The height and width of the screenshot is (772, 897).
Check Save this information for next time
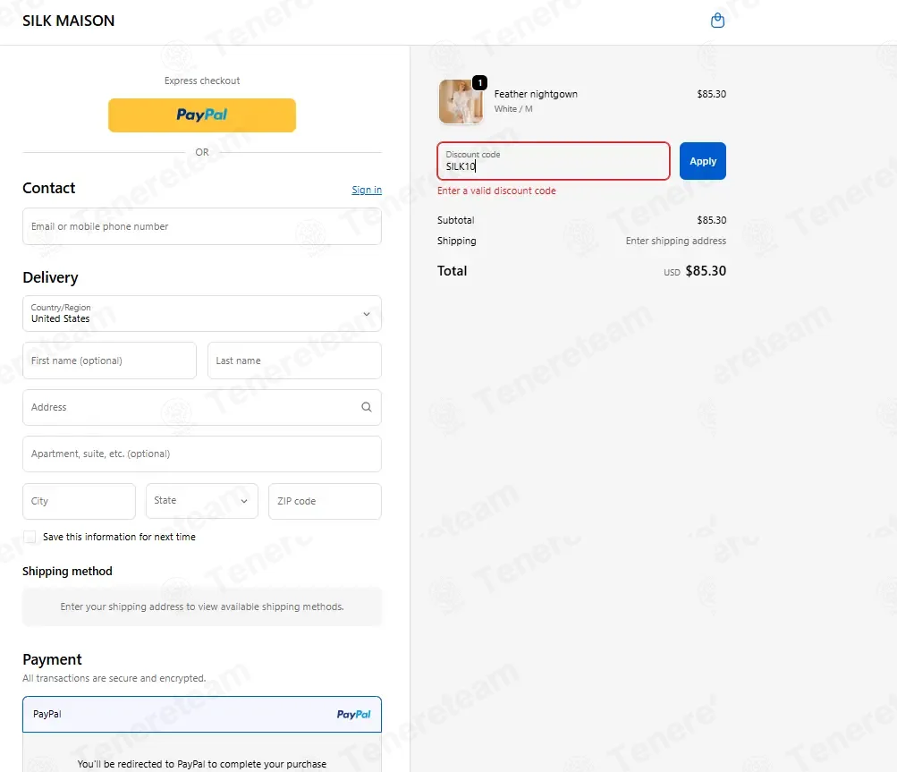[30, 537]
